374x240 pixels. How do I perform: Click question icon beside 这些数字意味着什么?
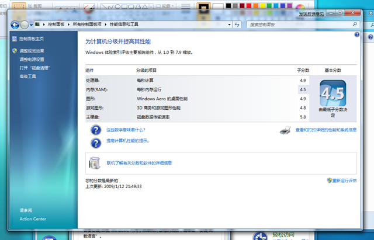[x=96, y=130]
